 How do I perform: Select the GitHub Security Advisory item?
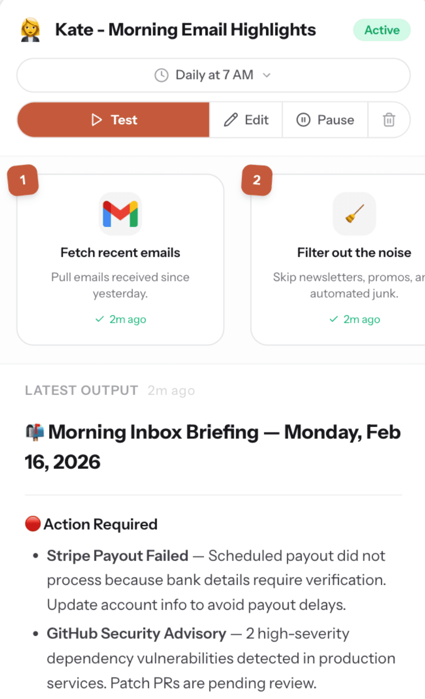pos(136,633)
